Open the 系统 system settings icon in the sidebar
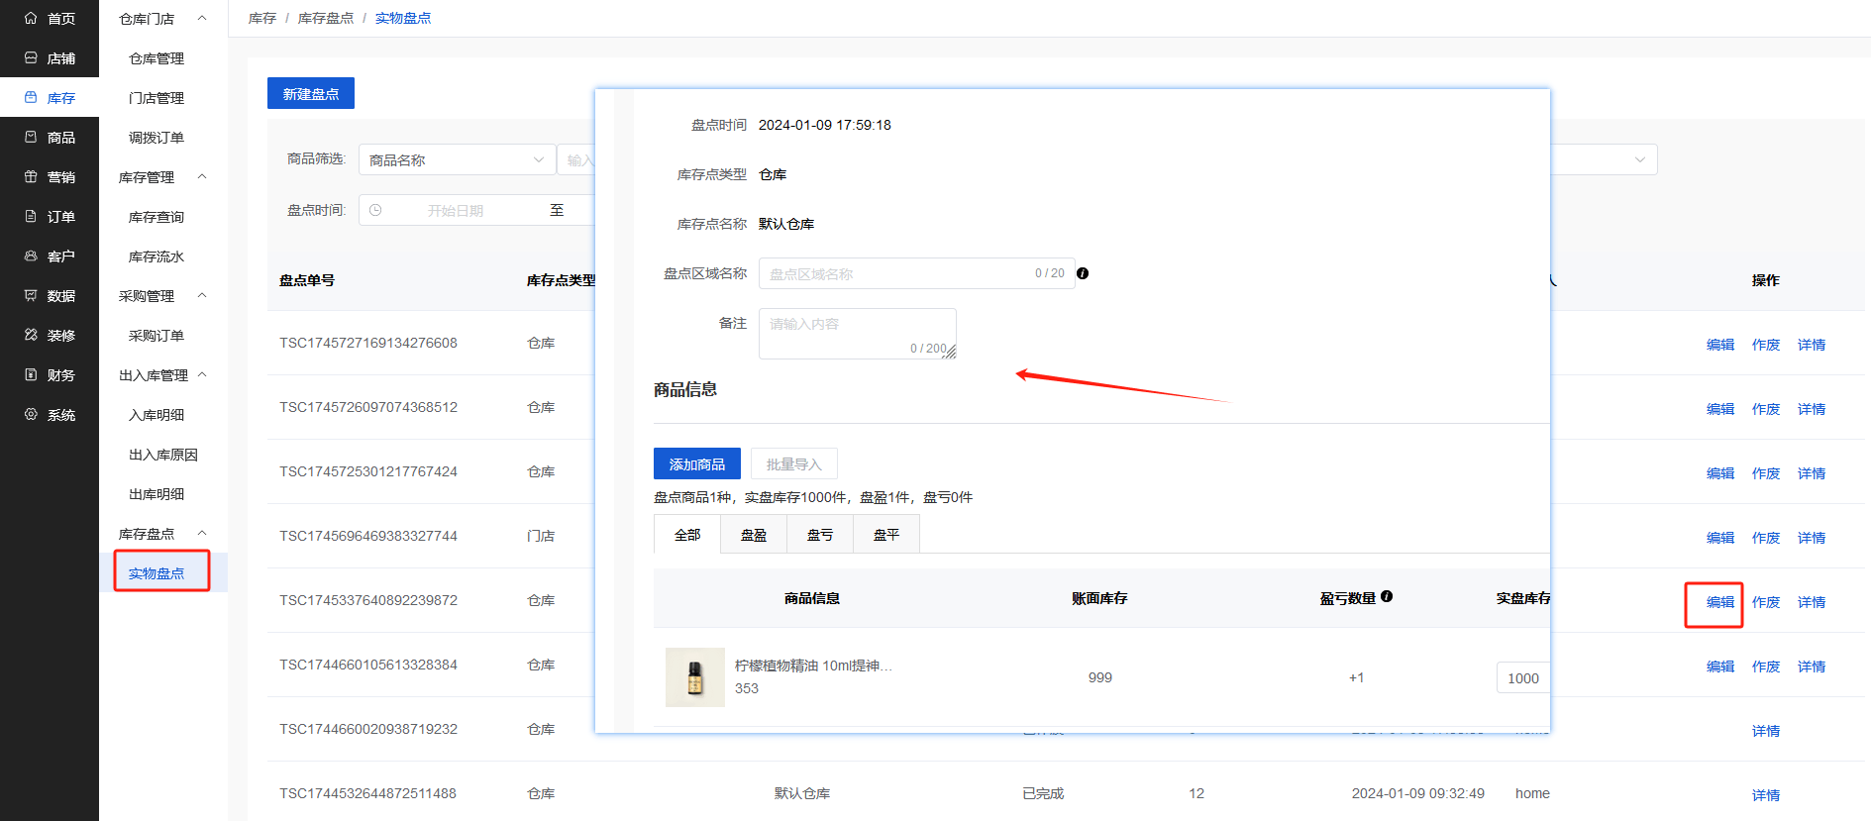 coord(31,414)
